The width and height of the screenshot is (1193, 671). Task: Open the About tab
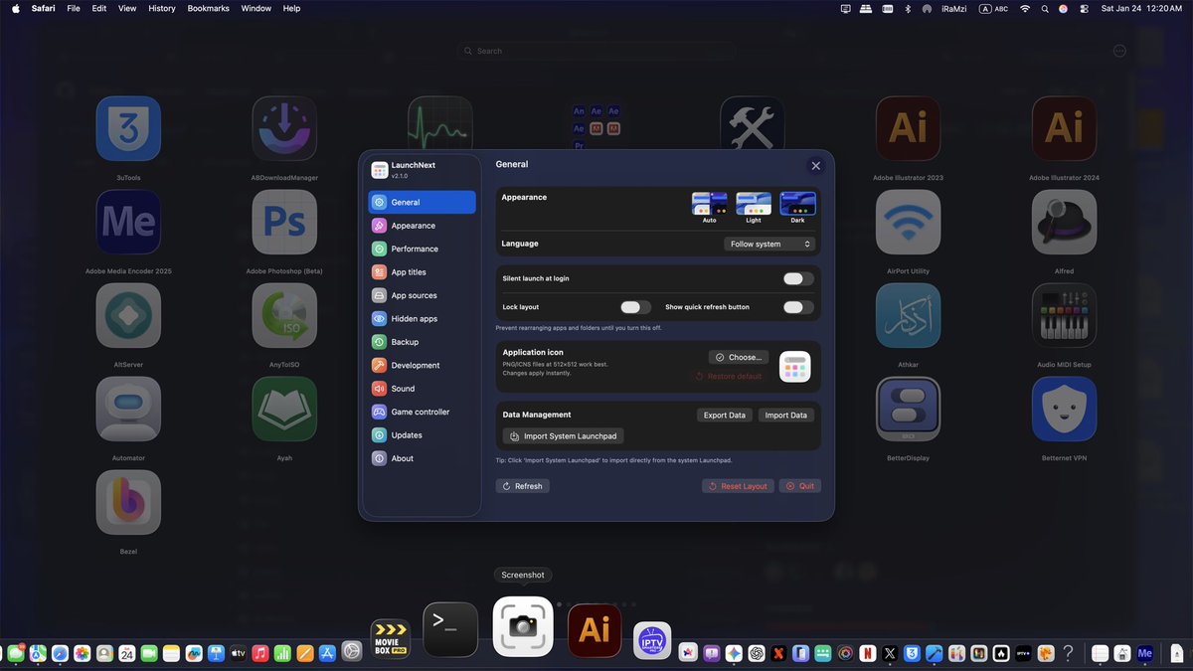coord(423,458)
